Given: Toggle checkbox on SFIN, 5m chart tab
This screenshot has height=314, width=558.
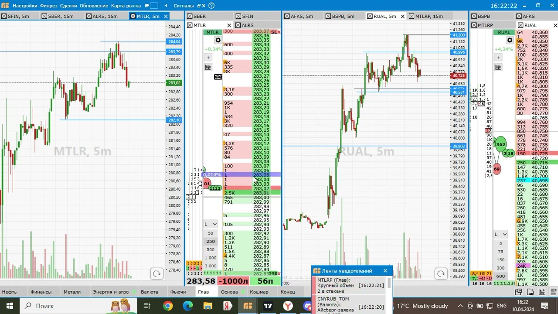Looking at the screenshot, I should tap(3, 16).
